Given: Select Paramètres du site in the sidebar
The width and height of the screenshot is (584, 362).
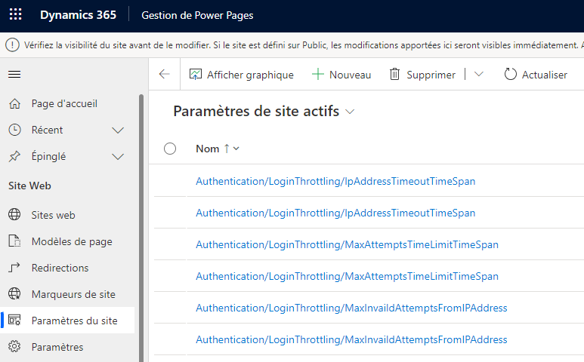Looking at the screenshot, I should [67, 320].
